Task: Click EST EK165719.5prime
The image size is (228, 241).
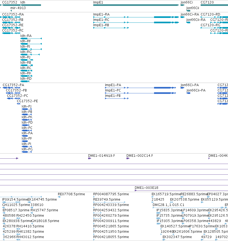Action: click(166, 194)
